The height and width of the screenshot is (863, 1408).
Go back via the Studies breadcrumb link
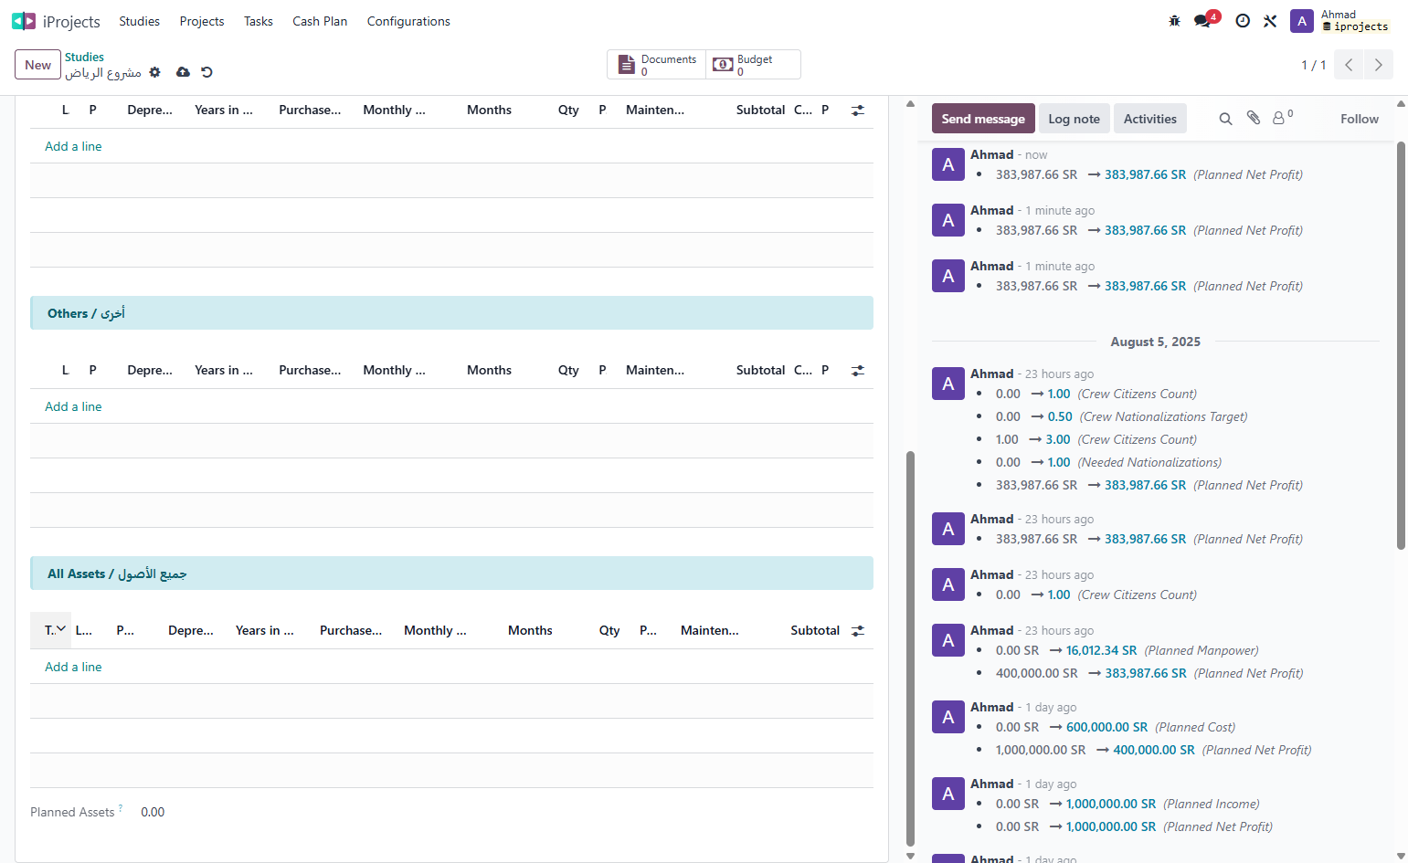84,57
